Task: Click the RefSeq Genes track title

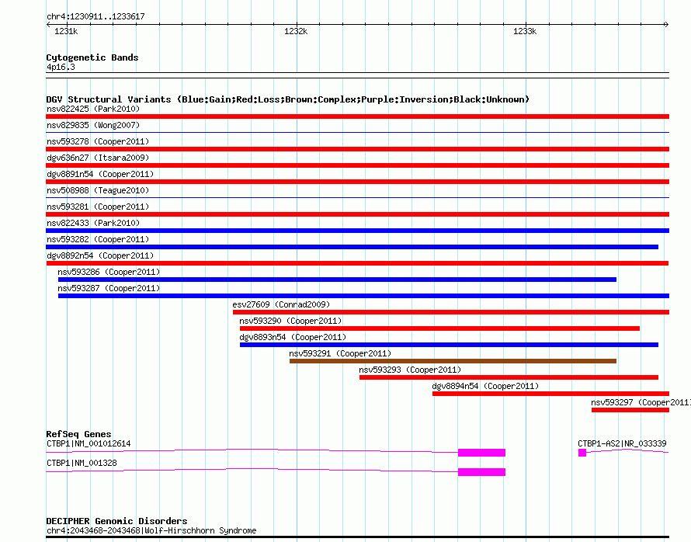Action: click(x=78, y=434)
